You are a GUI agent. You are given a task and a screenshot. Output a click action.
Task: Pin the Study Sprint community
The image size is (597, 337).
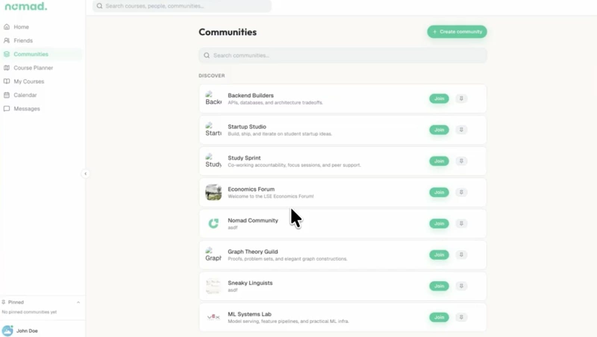pyautogui.click(x=461, y=161)
